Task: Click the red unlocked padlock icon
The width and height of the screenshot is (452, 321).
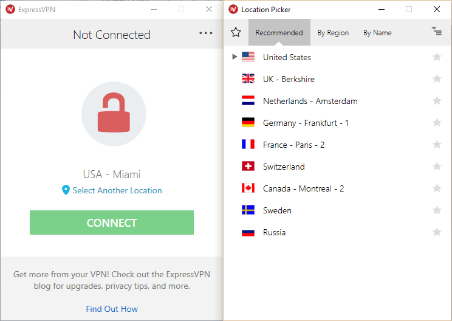Action: coord(114,114)
